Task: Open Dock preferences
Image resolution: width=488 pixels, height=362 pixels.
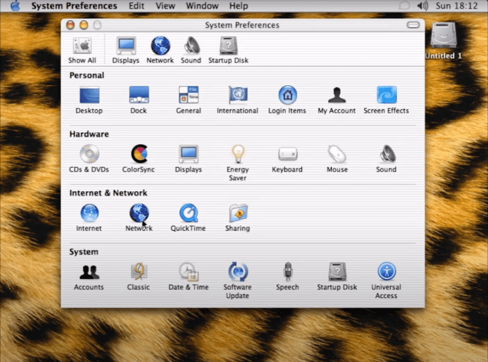Action: [x=139, y=96]
